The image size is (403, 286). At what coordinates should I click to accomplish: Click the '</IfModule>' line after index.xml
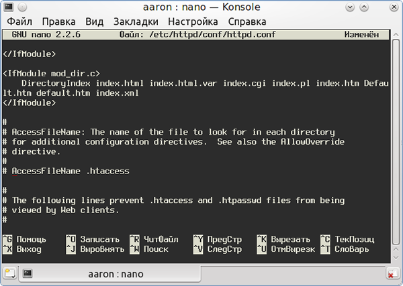(30, 102)
